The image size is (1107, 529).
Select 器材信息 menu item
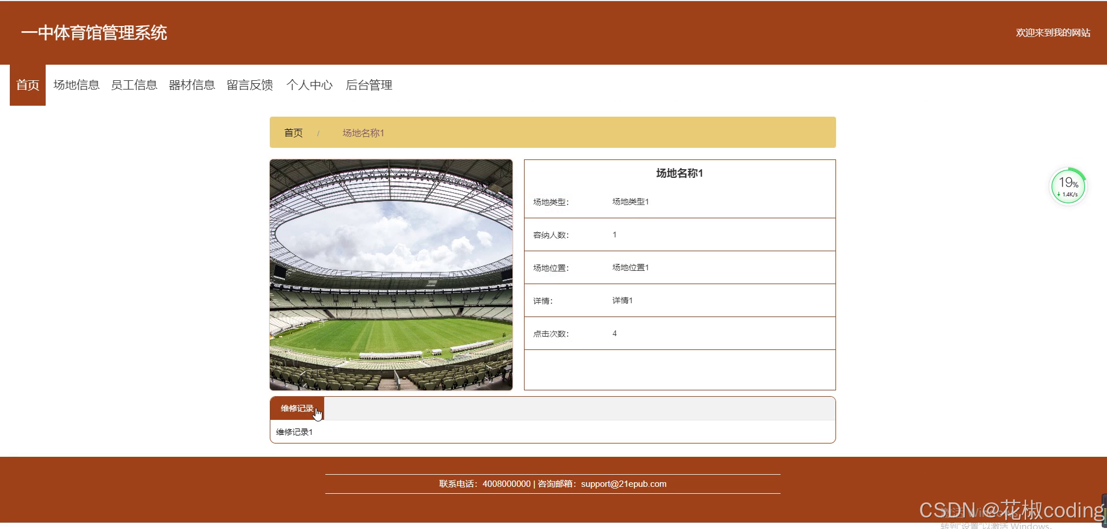192,85
